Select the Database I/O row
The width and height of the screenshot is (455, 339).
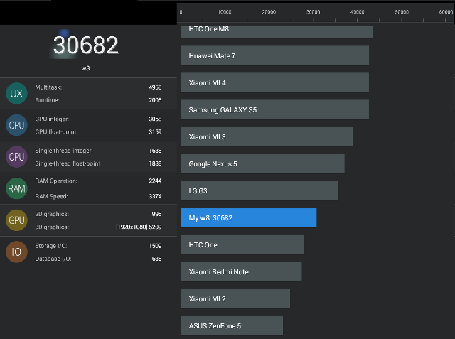click(x=98, y=259)
